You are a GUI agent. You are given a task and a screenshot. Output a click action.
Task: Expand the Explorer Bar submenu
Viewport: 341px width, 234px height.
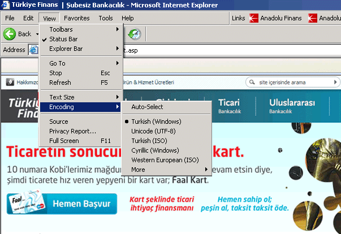point(80,49)
